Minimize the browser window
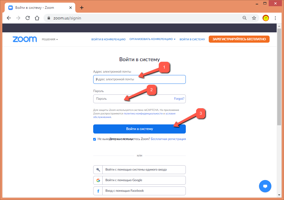This screenshot has height=200, width=284. tap(257, 4)
